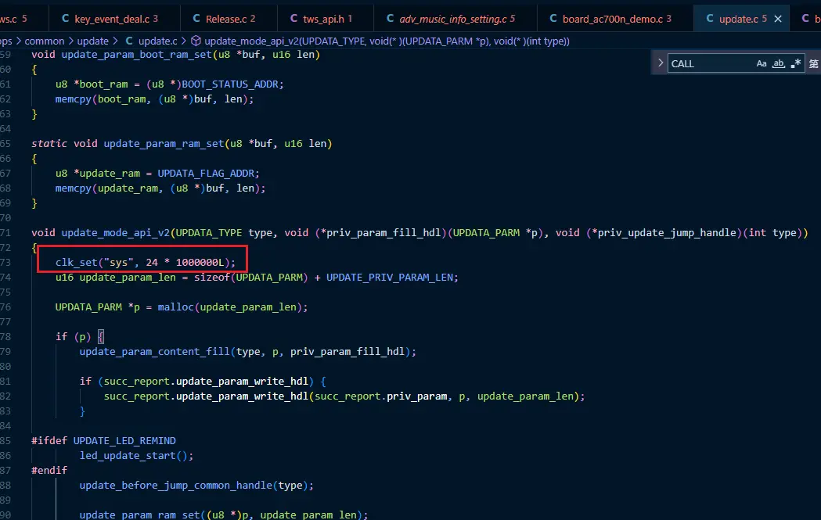Click the BOOT_STATUS_ADDR macro

[231, 84]
